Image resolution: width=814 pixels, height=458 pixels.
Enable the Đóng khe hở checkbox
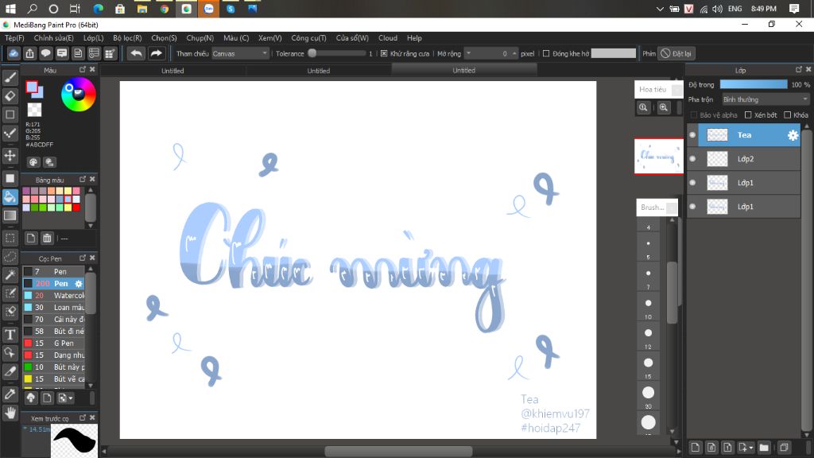546,53
